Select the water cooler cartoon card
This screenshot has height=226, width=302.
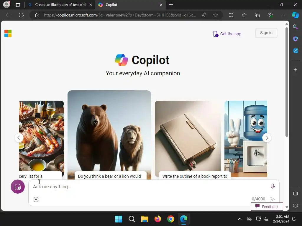(246, 139)
